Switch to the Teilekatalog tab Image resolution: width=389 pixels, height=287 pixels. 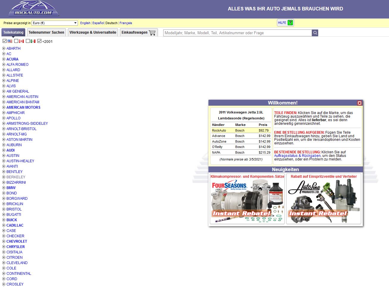[13, 32]
